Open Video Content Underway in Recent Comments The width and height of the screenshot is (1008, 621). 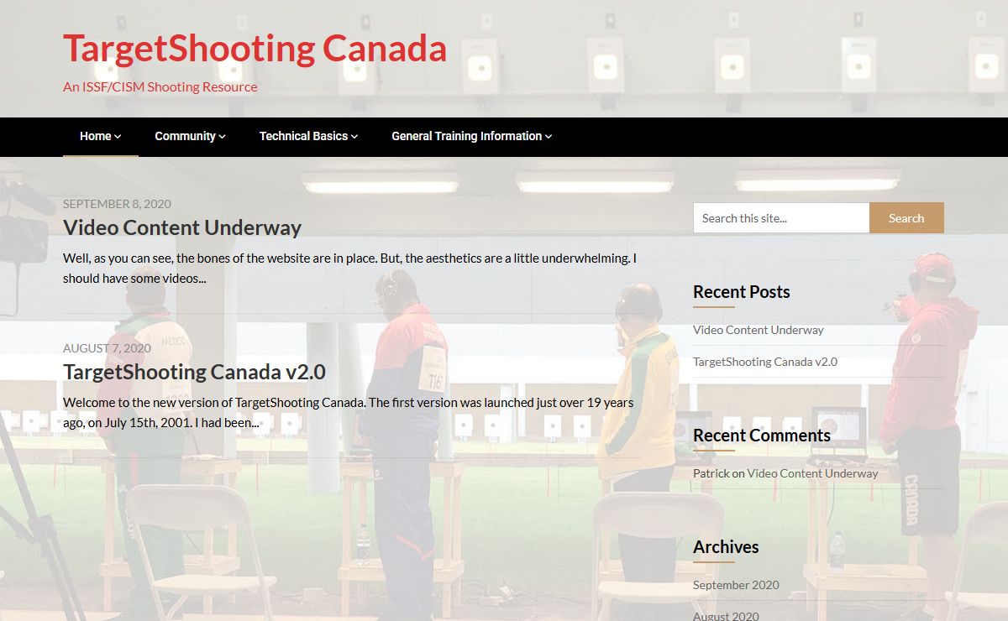(812, 473)
